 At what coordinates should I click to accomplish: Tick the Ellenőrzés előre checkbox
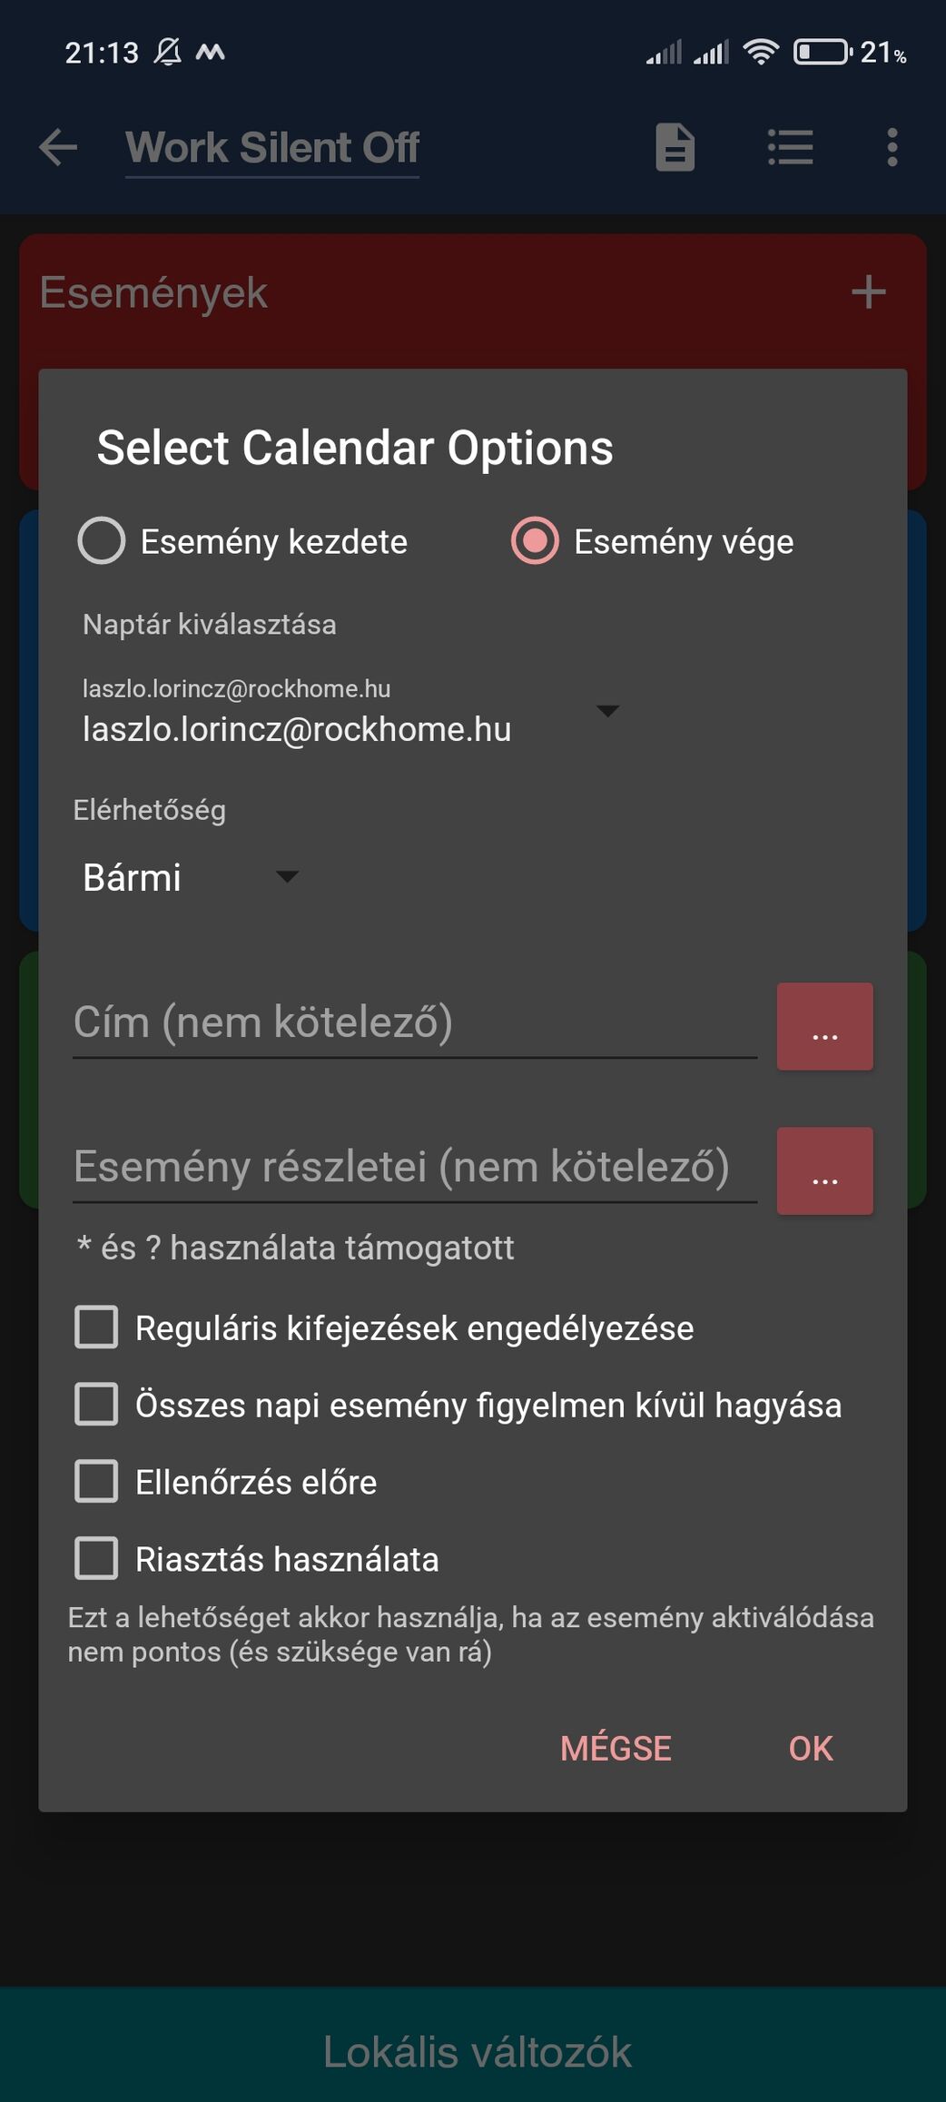[x=96, y=1482]
